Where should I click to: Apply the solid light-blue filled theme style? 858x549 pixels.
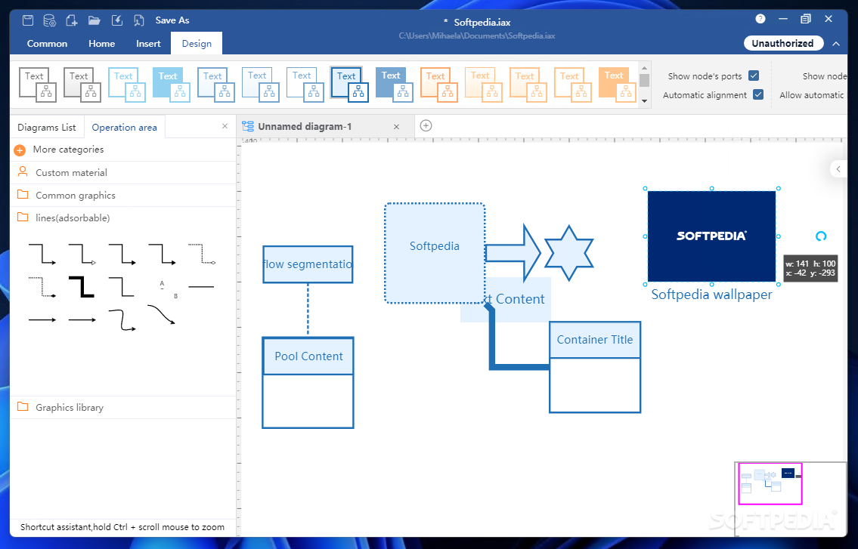tap(172, 85)
